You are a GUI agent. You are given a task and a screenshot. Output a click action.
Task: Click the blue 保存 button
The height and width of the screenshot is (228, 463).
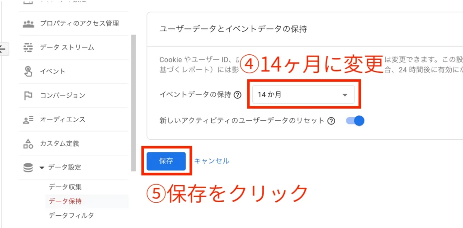point(166,161)
